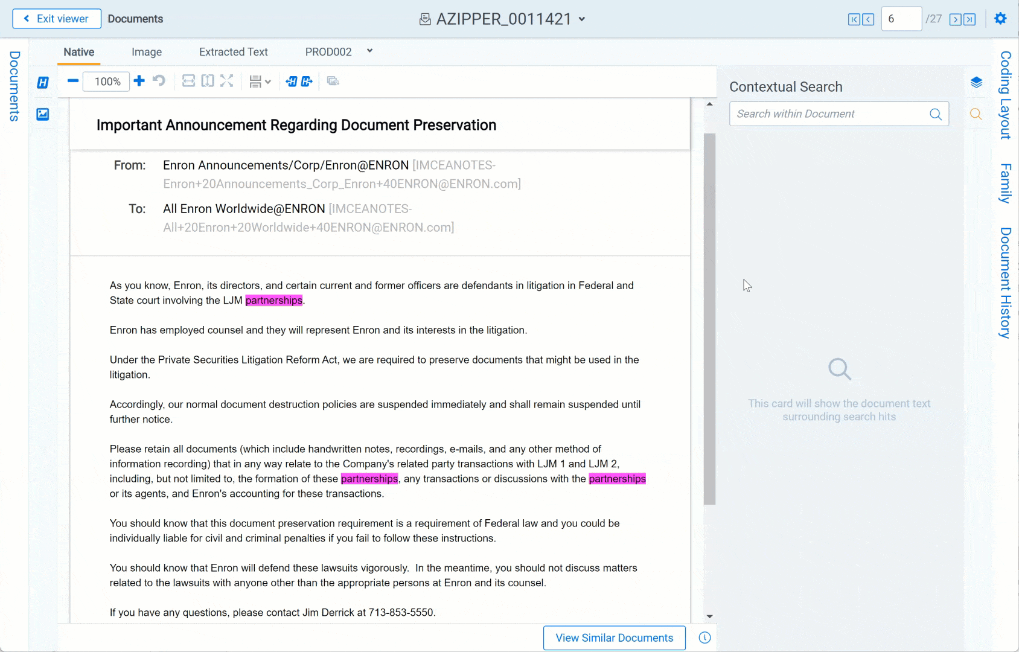The image size is (1019, 652).
Task: Toggle the layers icon in right panel
Action: [x=976, y=83]
